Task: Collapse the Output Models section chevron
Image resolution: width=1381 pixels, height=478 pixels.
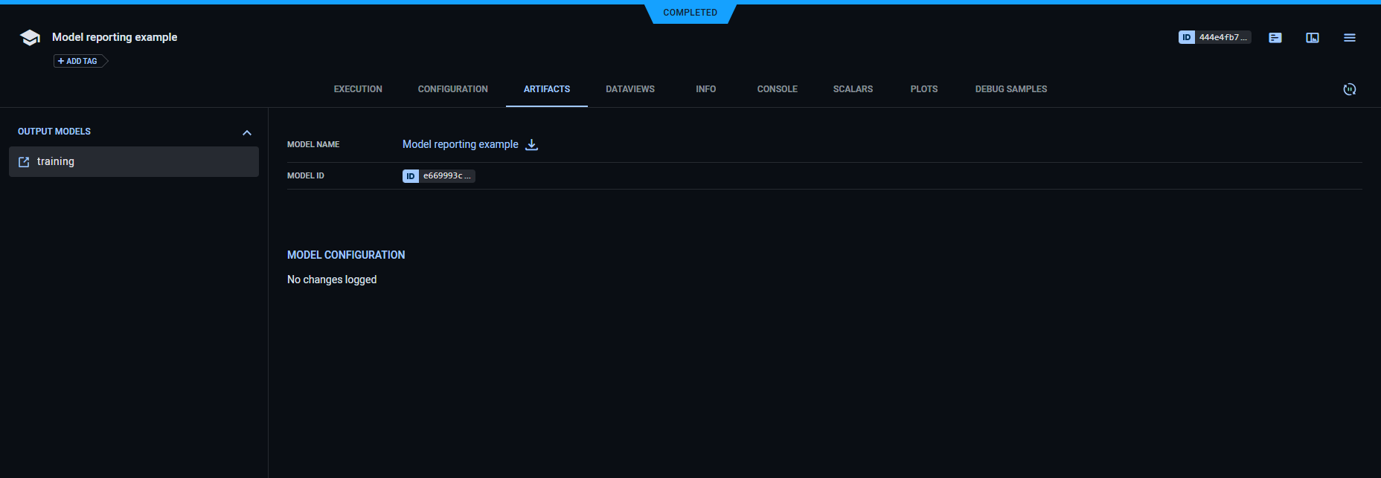Action: (247, 132)
